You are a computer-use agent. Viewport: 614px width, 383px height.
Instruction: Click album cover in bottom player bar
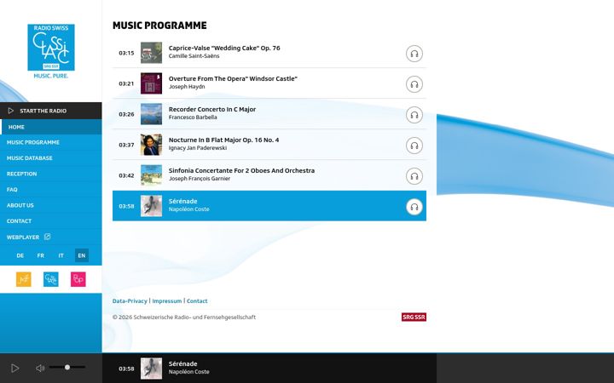(x=151, y=369)
